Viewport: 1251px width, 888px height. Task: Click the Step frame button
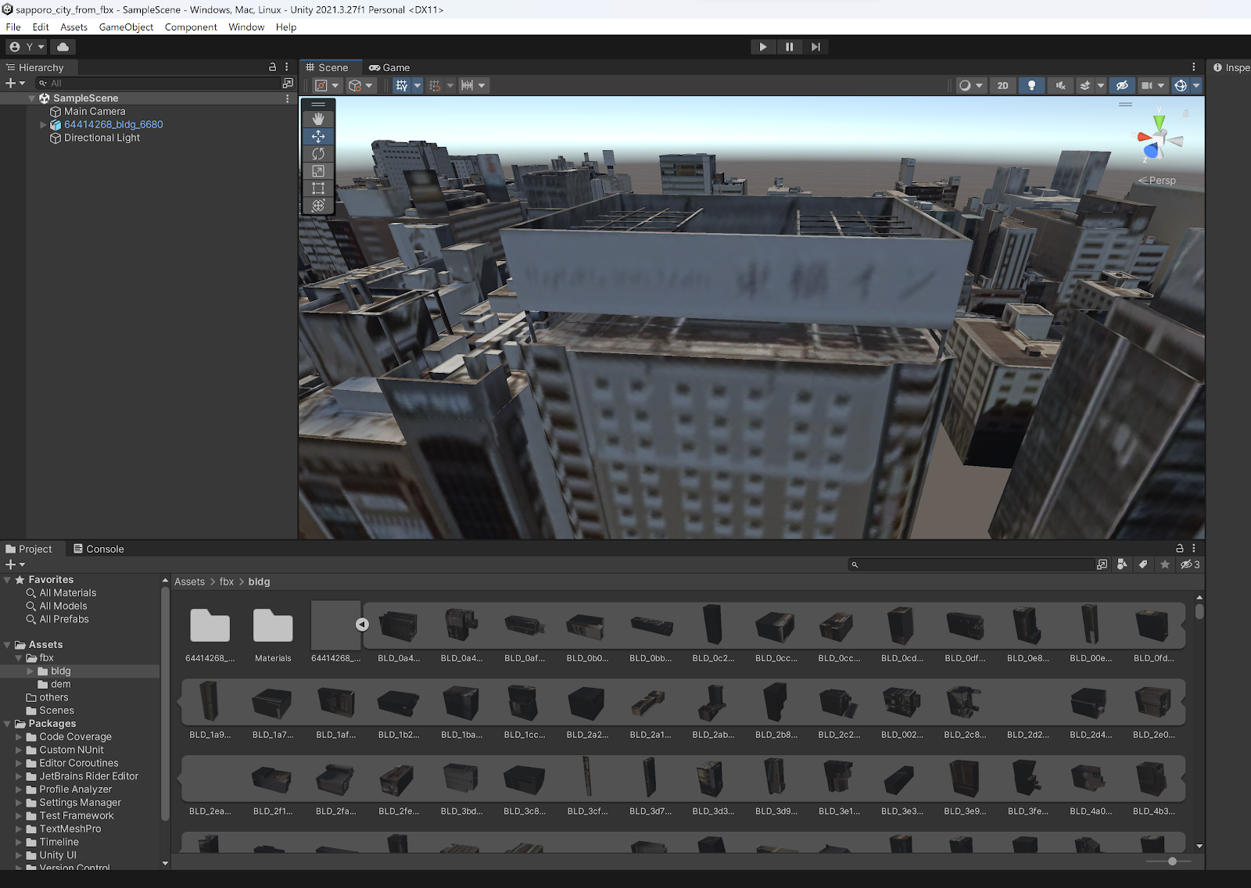point(815,47)
